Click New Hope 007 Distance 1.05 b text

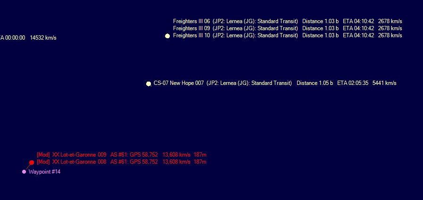tap(315, 83)
